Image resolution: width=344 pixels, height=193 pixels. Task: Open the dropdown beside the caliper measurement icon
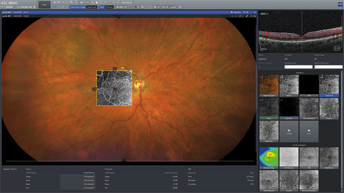[167, 7]
